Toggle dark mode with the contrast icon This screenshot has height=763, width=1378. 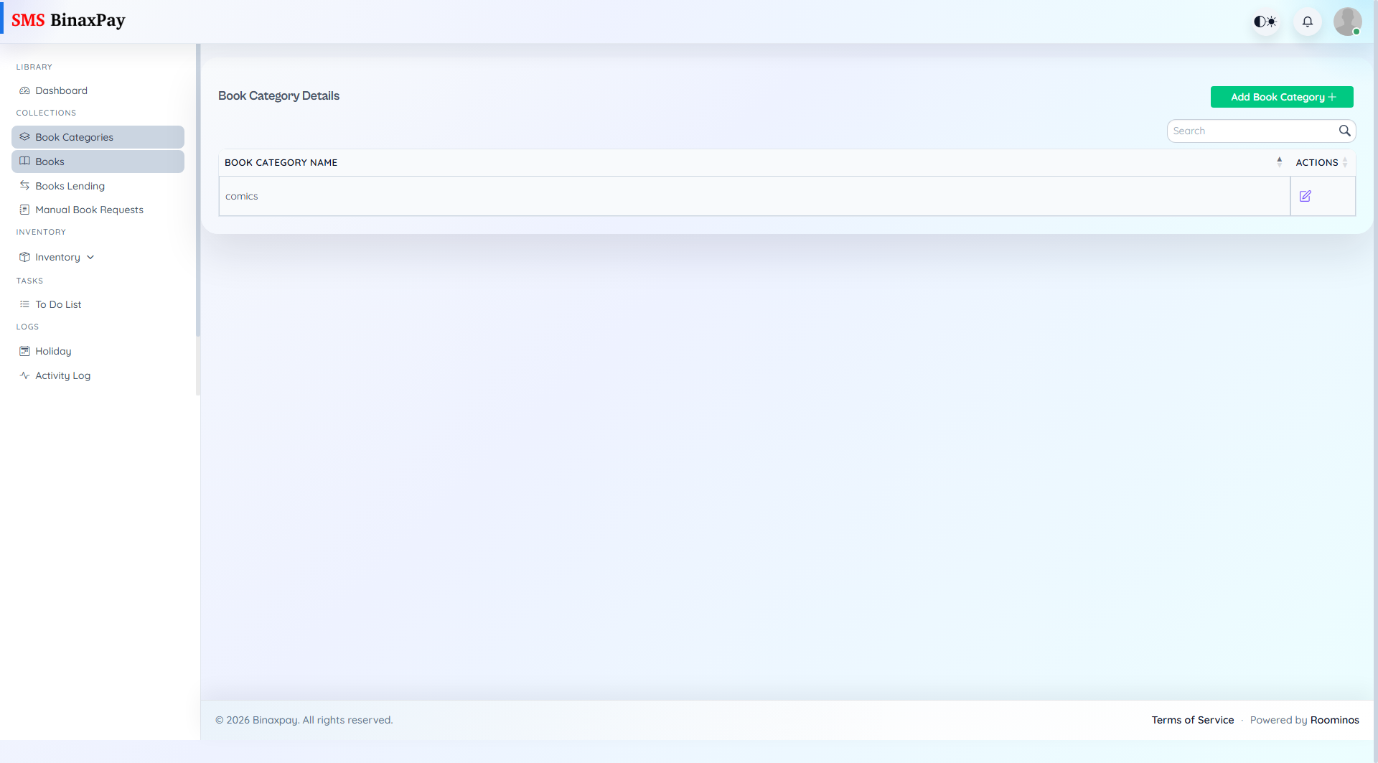tap(1265, 22)
